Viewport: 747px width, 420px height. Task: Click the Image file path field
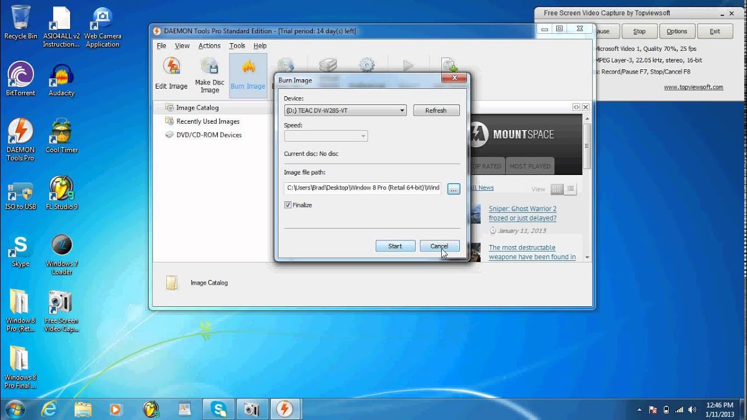pos(362,188)
